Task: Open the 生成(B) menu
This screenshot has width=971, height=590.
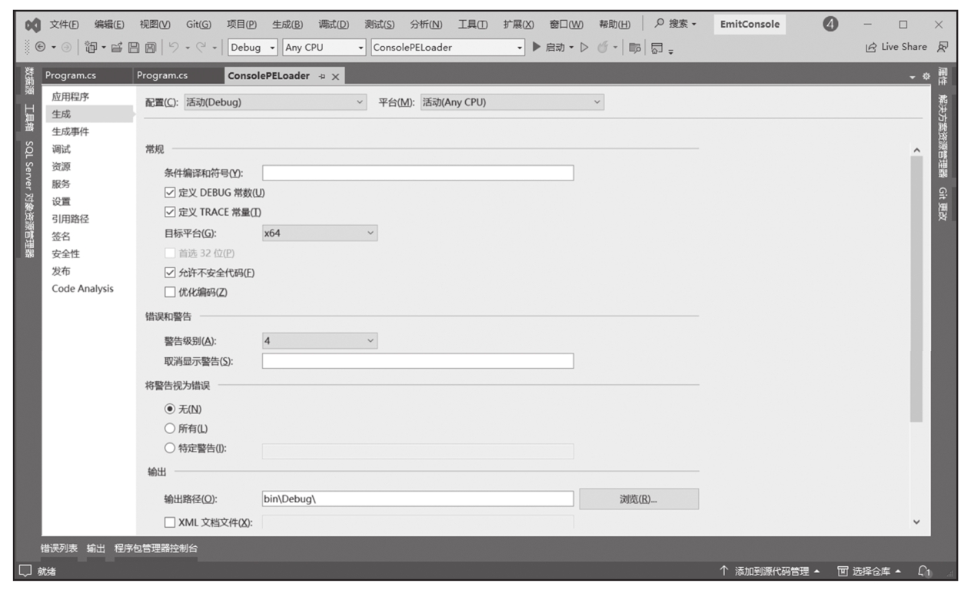Action: [x=288, y=25]
